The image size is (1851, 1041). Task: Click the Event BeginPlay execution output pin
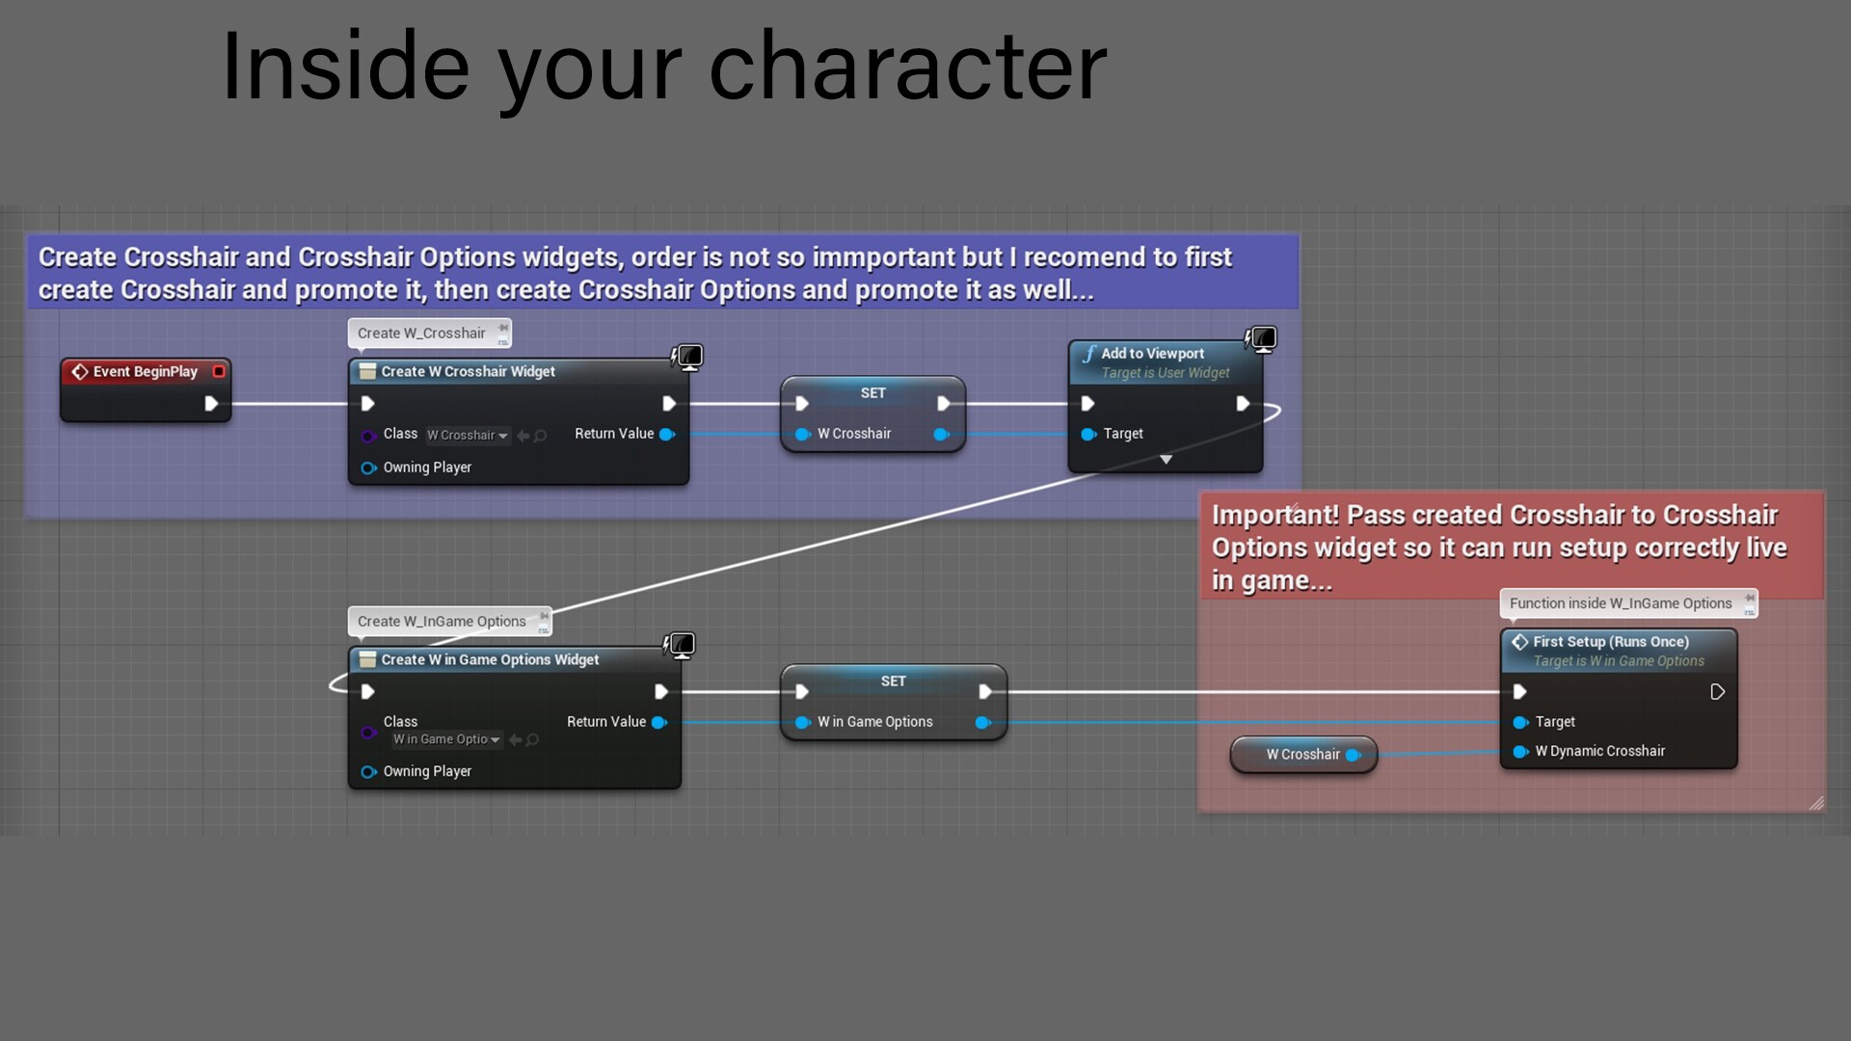pyautogui.click(x=211, y=403)
